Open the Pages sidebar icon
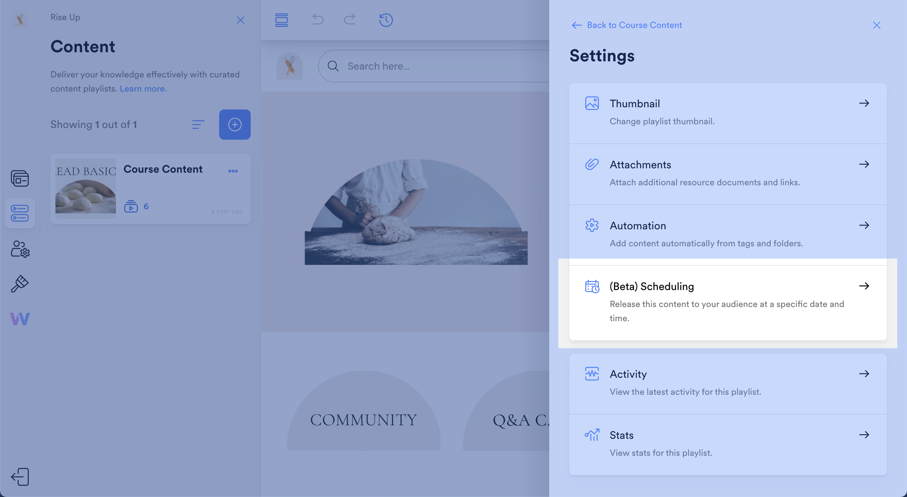 (20, 178)
